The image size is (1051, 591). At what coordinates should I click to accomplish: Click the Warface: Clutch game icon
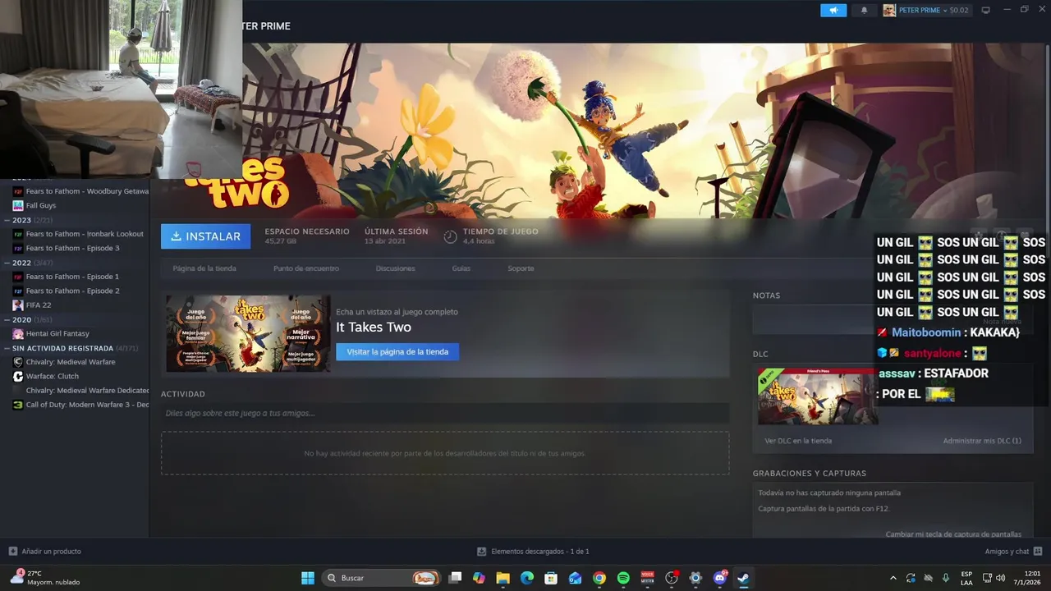coord(18,376)
